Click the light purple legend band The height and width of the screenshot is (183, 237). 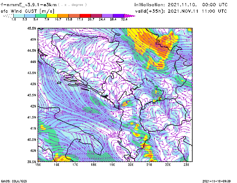click(x=107, y=16)
